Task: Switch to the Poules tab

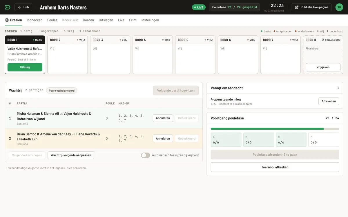Action: click(52, 20)
